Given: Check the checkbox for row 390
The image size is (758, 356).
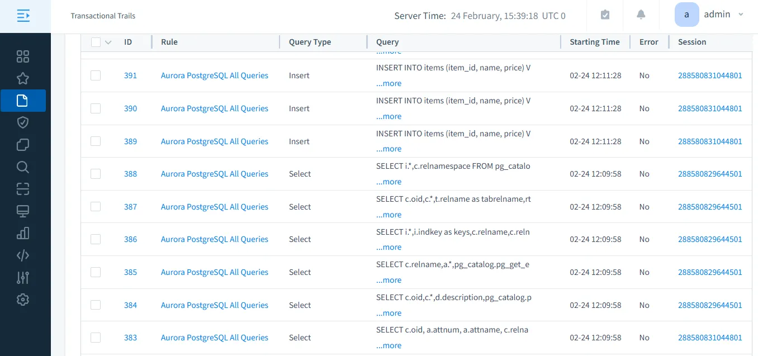Looking at the screenshot, I should 96,108.
